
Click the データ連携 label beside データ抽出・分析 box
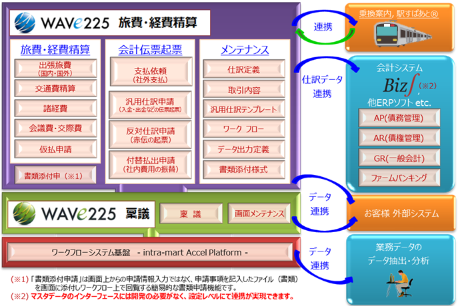[320, 258]
